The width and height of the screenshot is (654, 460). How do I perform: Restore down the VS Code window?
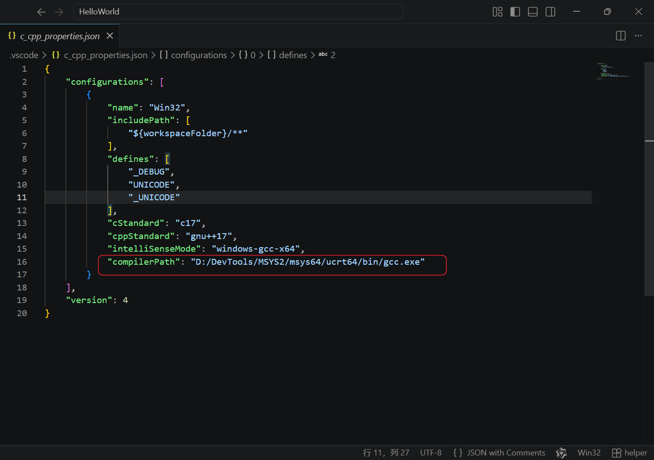click(608, 12)
